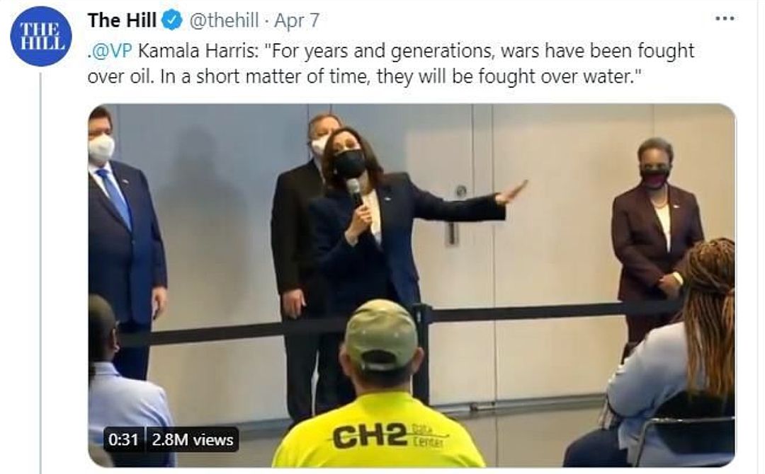This screenshot has height=474, width=765.
Task: Play the embedded video
Action: coord(412,286)
